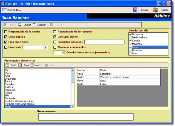Click the Poco preference icon
The width and height of the screenshot is (175, 126).
point(20,65)
